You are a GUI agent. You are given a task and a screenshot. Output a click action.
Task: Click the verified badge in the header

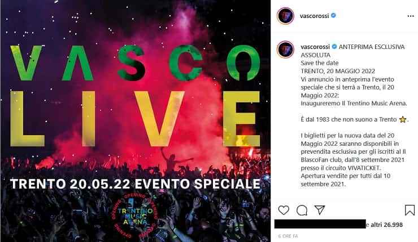pos(333,15)
